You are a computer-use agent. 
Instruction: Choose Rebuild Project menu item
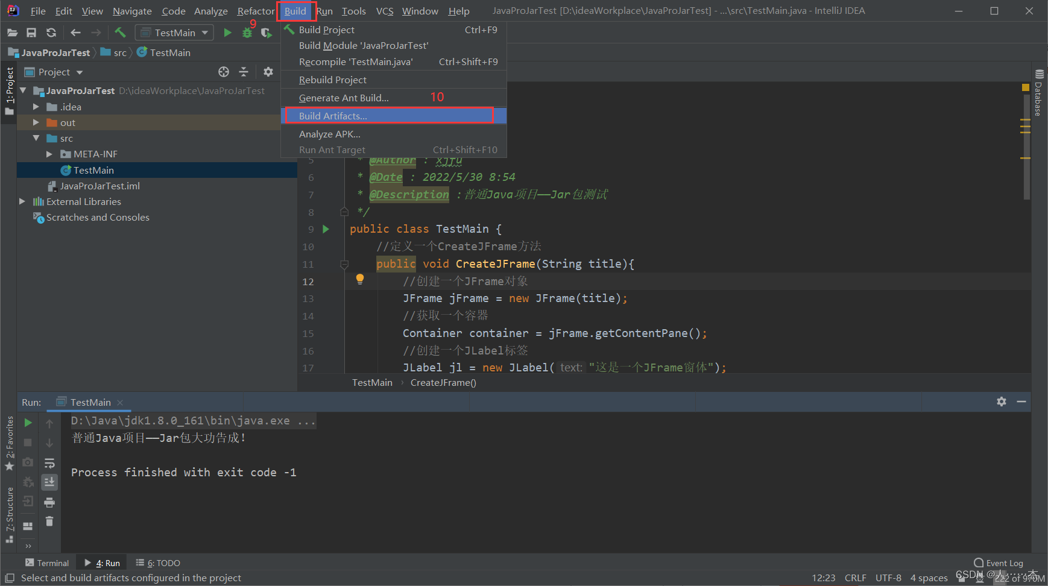pyautogui.click(x=394, y=80)
